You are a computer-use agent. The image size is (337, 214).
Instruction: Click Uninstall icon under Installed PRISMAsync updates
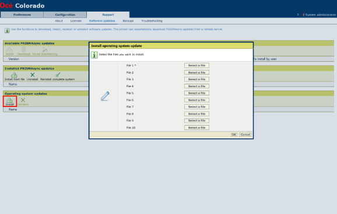pyautogui.click(x=32, y=76)
